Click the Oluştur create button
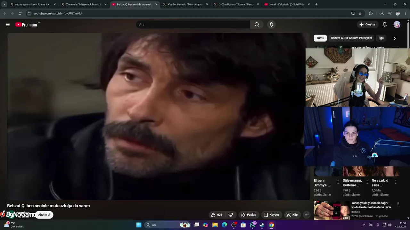 pyautogui.click(x=368, y=25)
